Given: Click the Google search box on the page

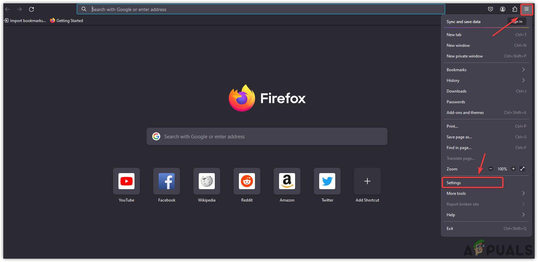Looking at the screenshot, I should click(x=267, y=136).
